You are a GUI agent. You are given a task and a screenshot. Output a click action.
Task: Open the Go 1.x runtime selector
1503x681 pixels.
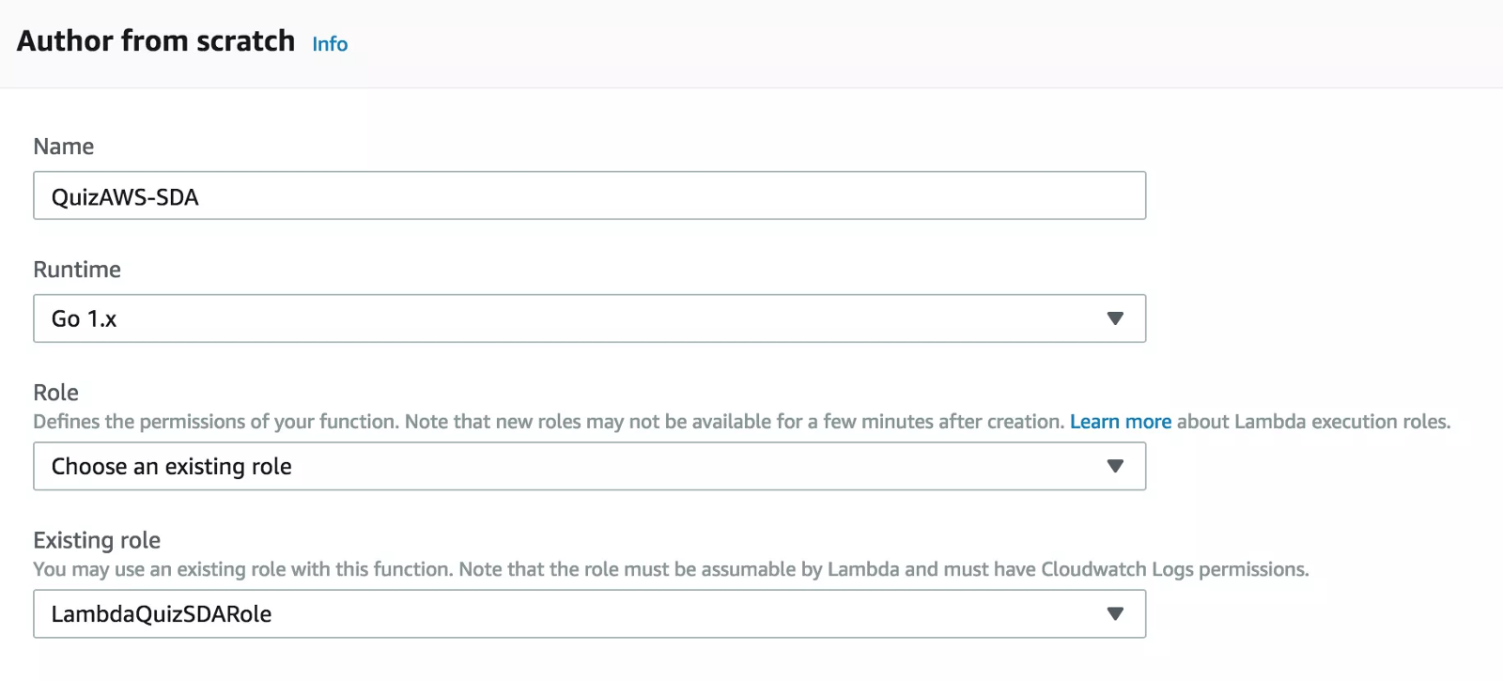(x=589, y=318)
